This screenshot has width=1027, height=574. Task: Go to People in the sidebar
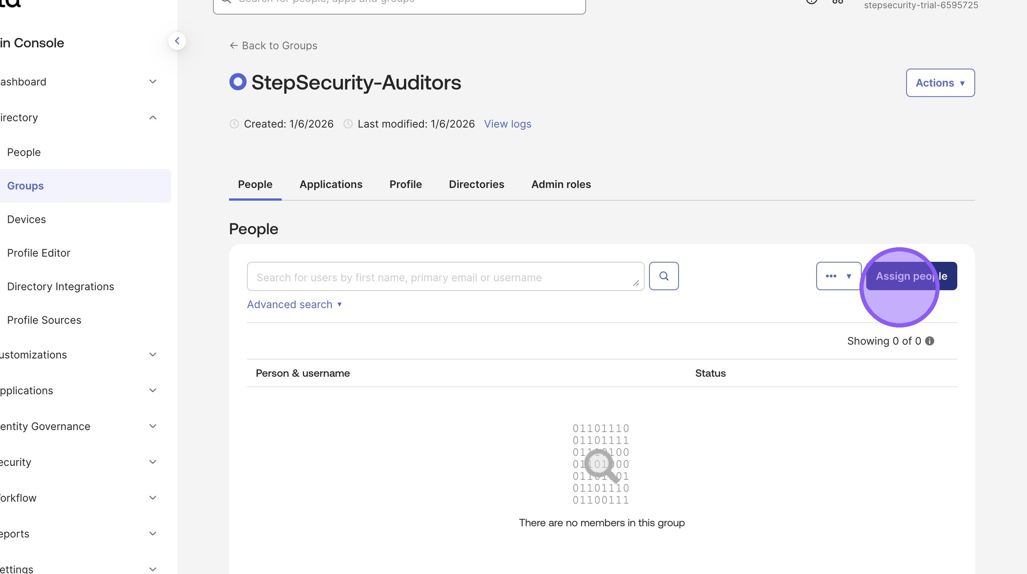(24, 153)
